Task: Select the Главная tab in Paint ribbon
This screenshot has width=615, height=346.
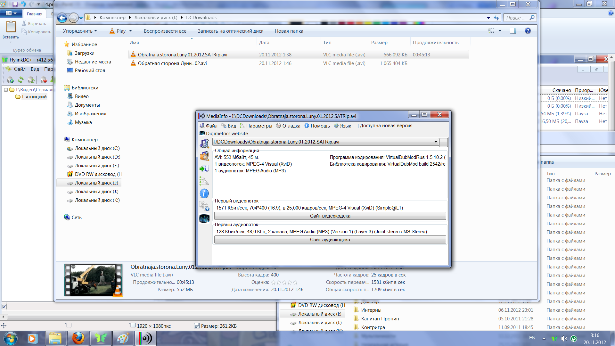Action: [x=35, y=14]
